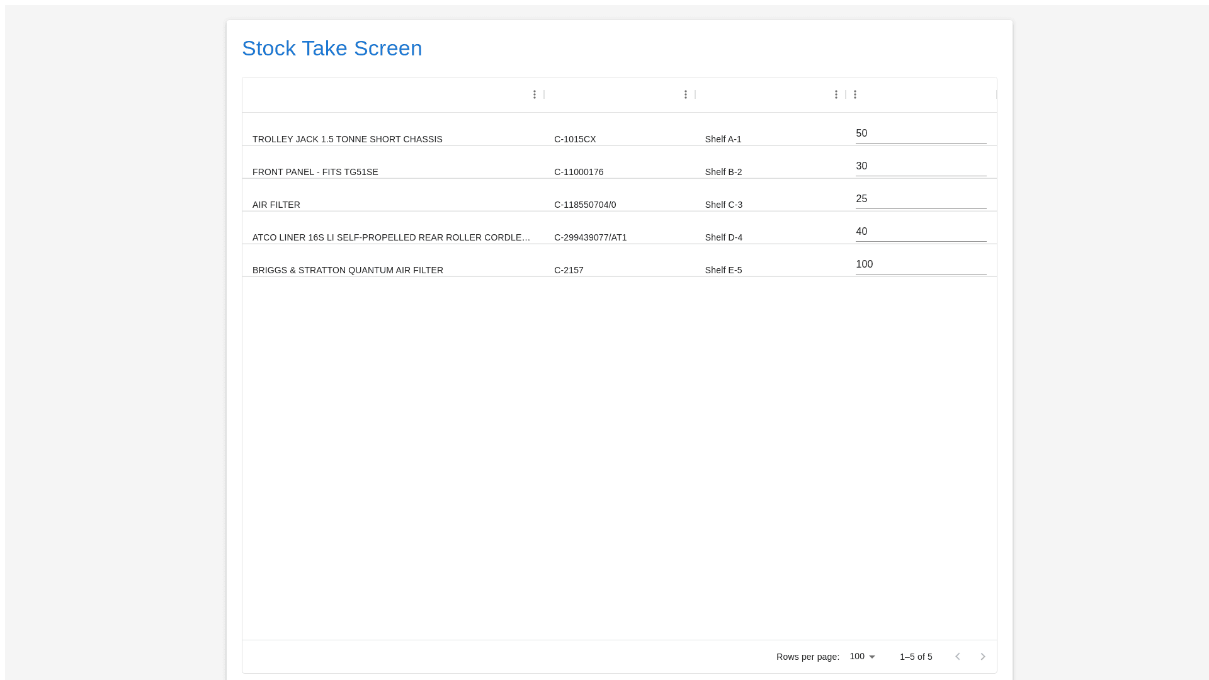
Task: Click the next page chevron
Action: 983,656
